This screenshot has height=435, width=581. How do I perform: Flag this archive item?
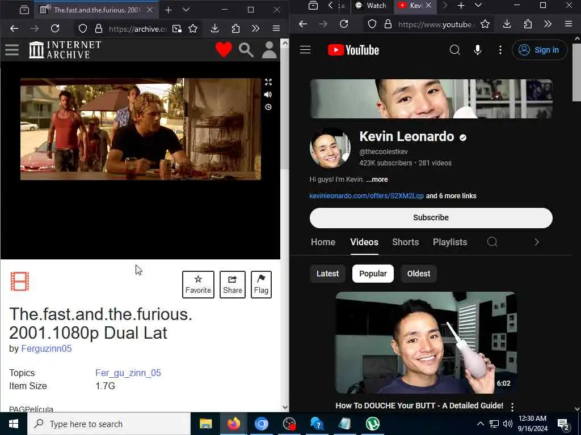tap(261, 284)
